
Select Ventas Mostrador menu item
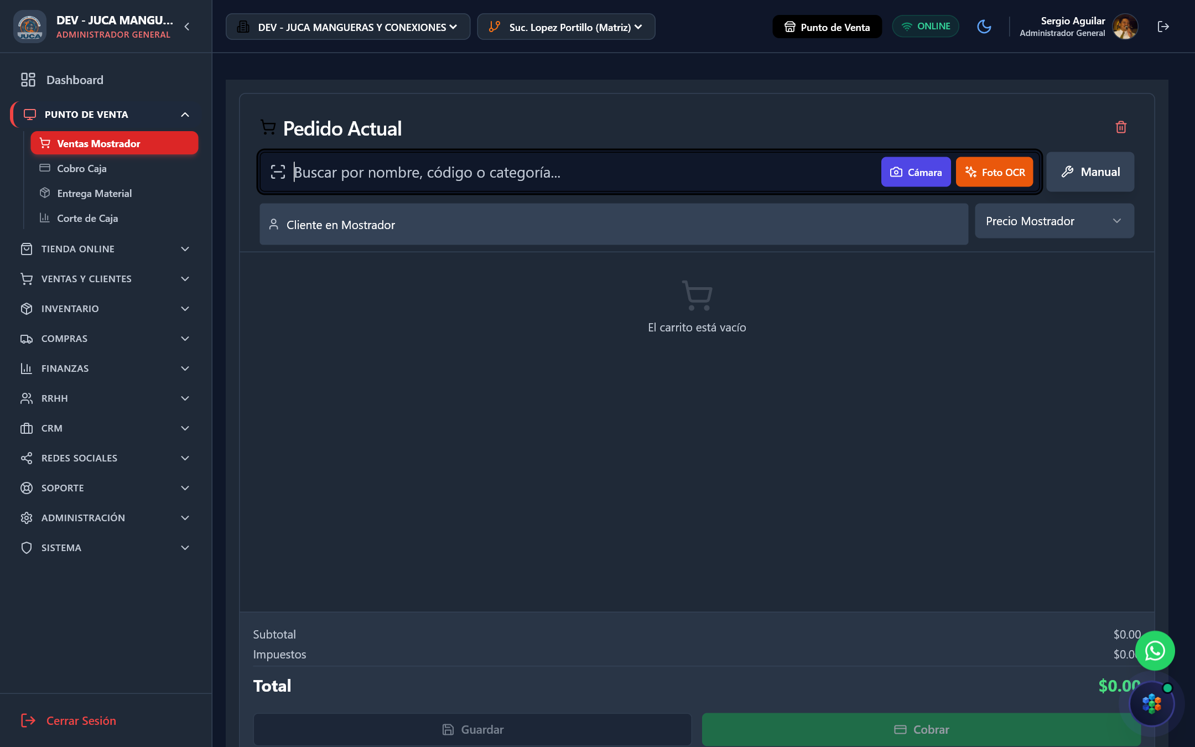(x=115, y=143)
